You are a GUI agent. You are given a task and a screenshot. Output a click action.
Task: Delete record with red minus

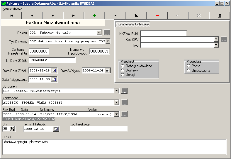point(157,15)
